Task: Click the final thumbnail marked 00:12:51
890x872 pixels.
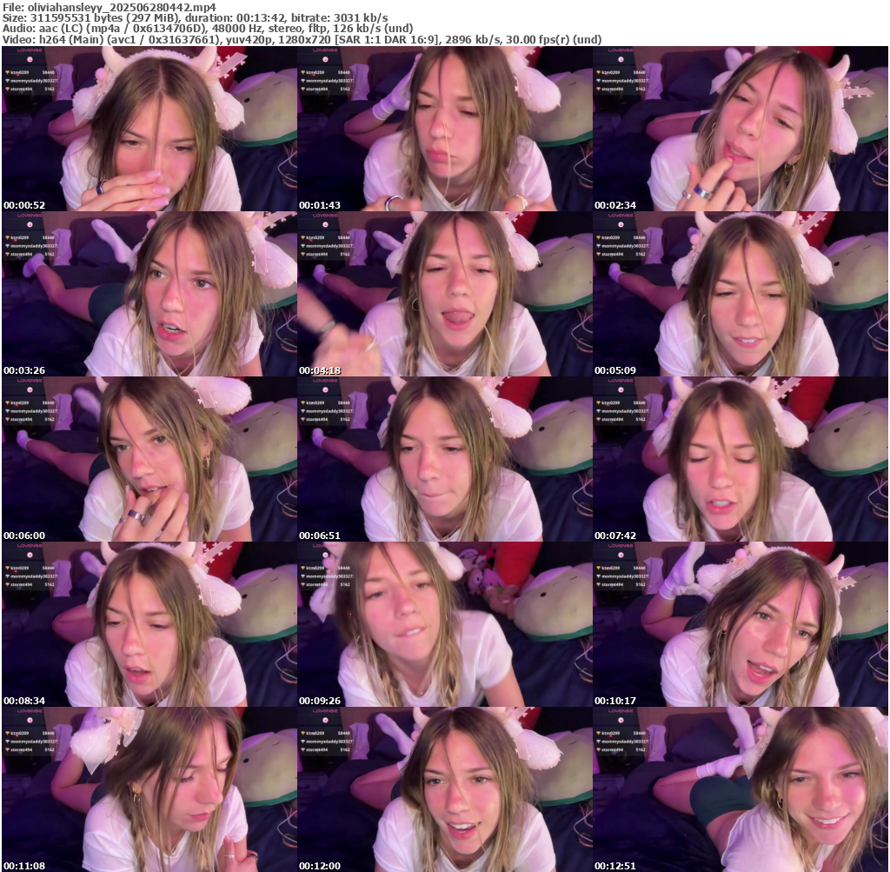Action: click(x=740, y=789)
